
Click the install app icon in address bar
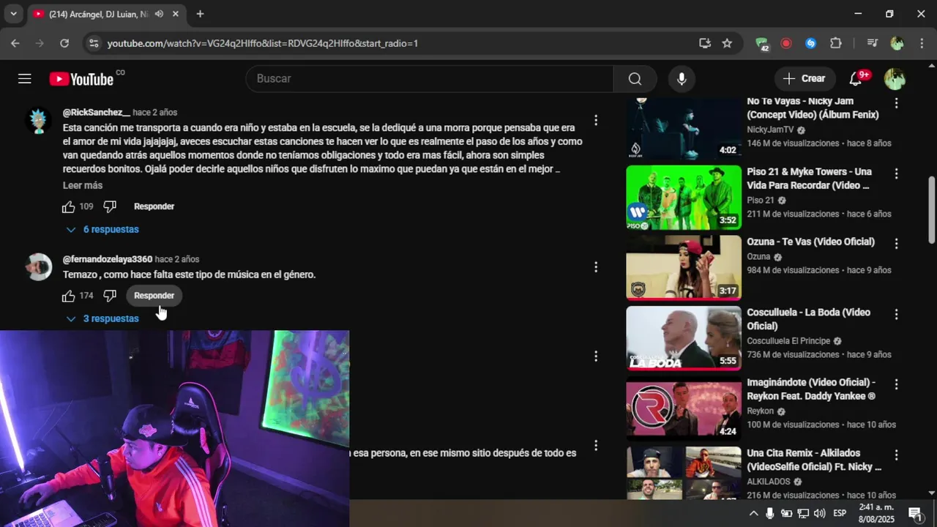pyautogui.click(x=705, y=43)
